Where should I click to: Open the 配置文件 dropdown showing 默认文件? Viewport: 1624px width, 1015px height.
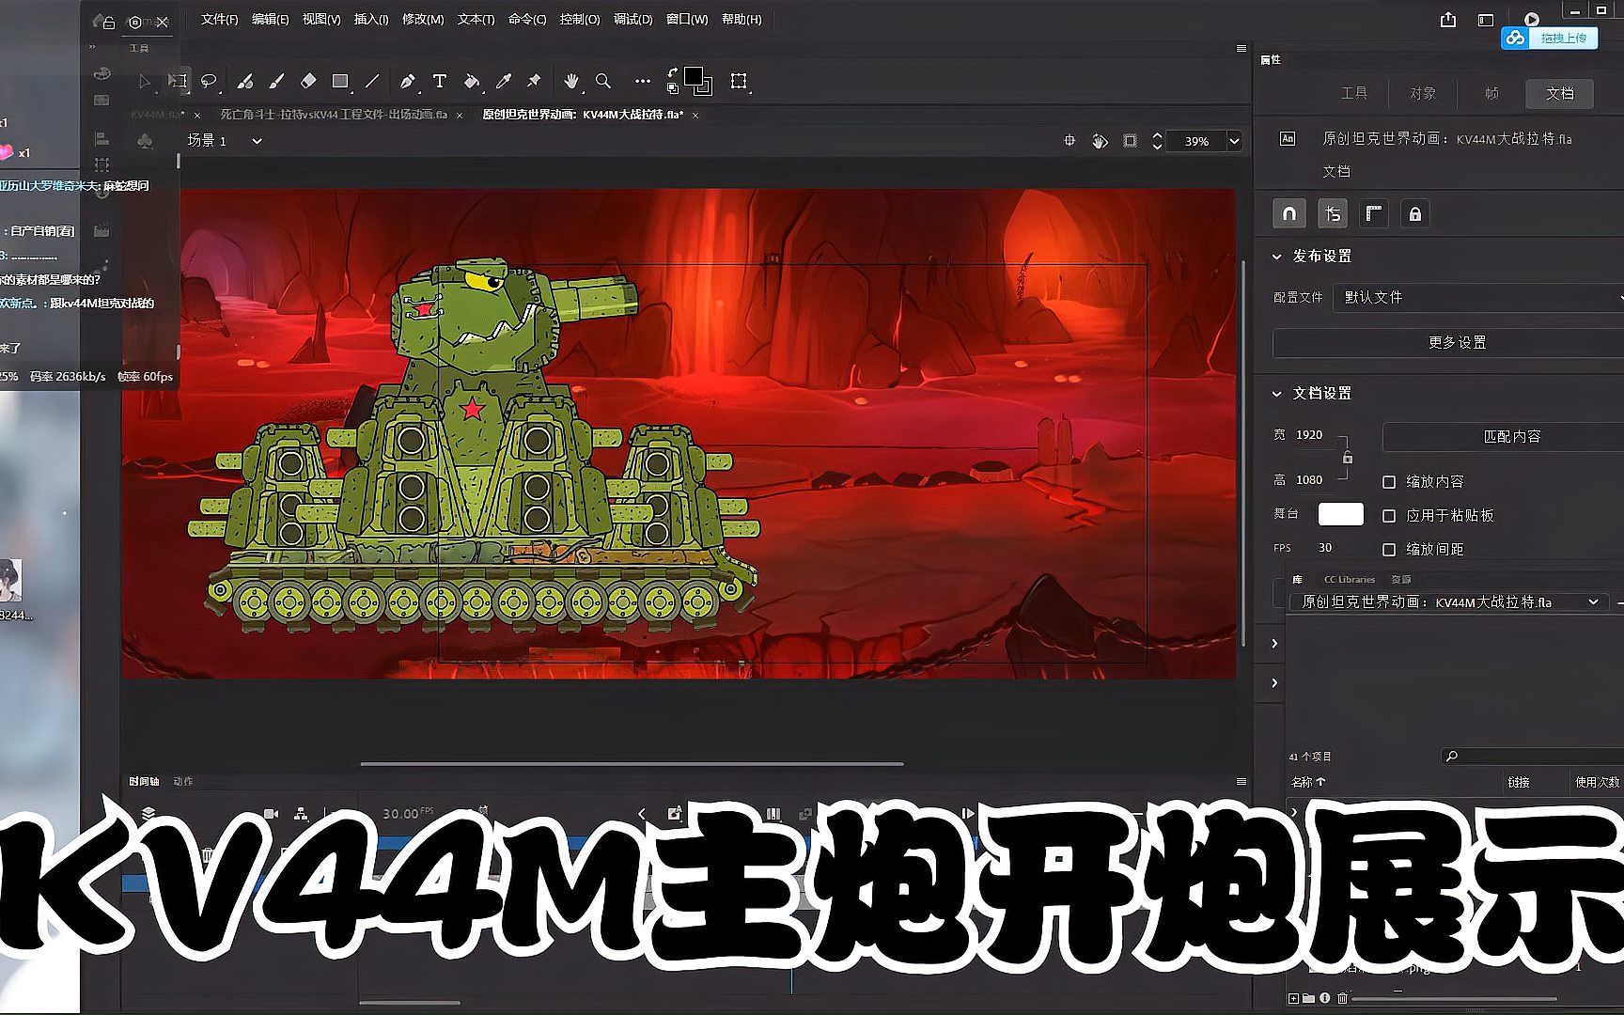click(1478, 297)
